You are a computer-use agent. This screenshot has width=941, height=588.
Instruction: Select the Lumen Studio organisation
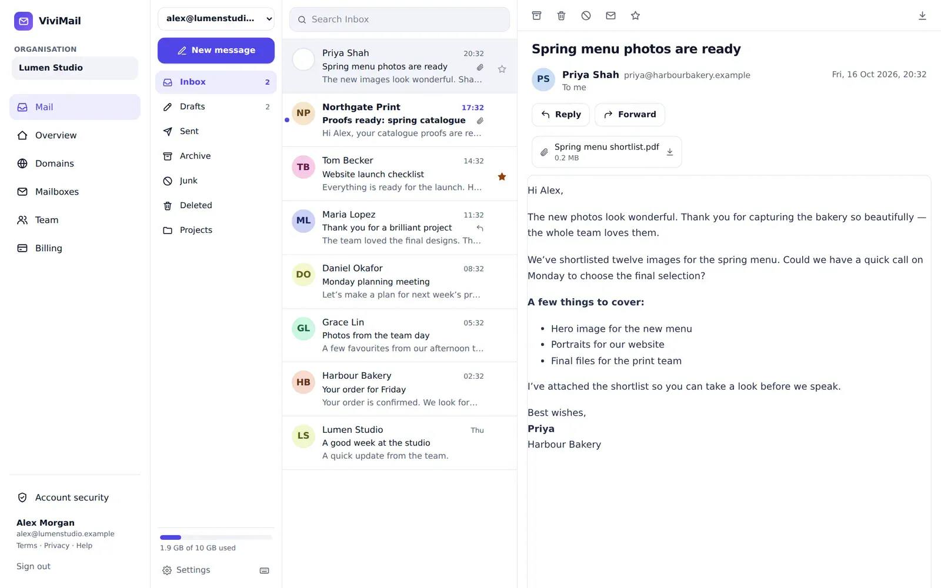coord(75,68)
